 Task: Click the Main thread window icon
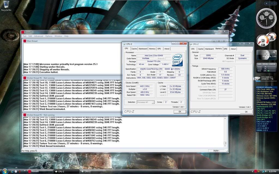tap(25, 41)
